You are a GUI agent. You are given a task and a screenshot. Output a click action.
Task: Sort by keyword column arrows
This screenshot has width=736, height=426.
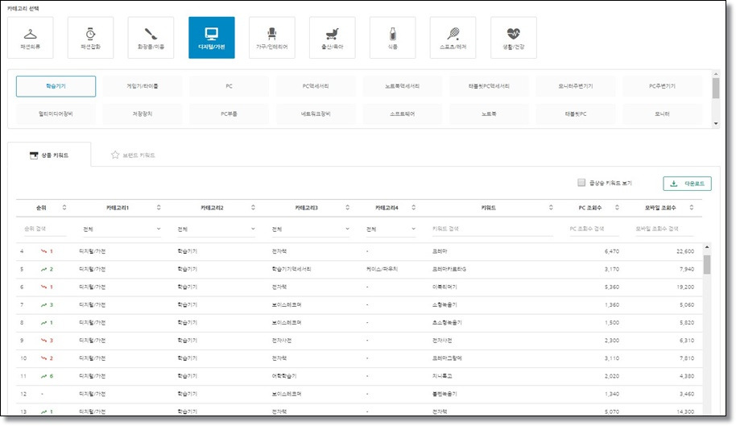(x=551, y=208)
